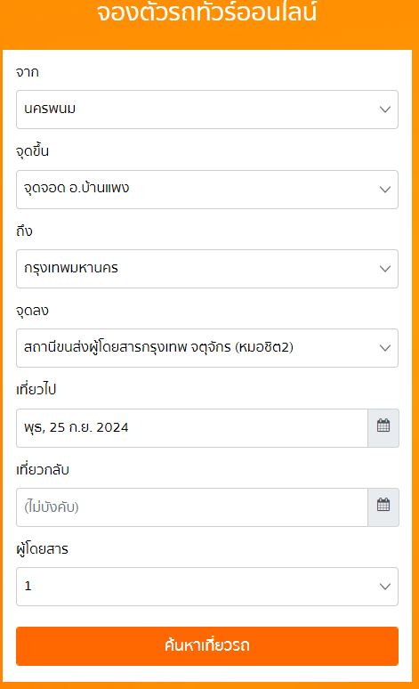Open the calendar icon for เที่ยวกลับ date
419x689 pixels.
383,507
